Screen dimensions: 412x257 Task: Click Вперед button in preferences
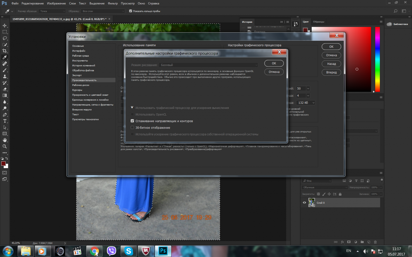click(x=331, y=72)
